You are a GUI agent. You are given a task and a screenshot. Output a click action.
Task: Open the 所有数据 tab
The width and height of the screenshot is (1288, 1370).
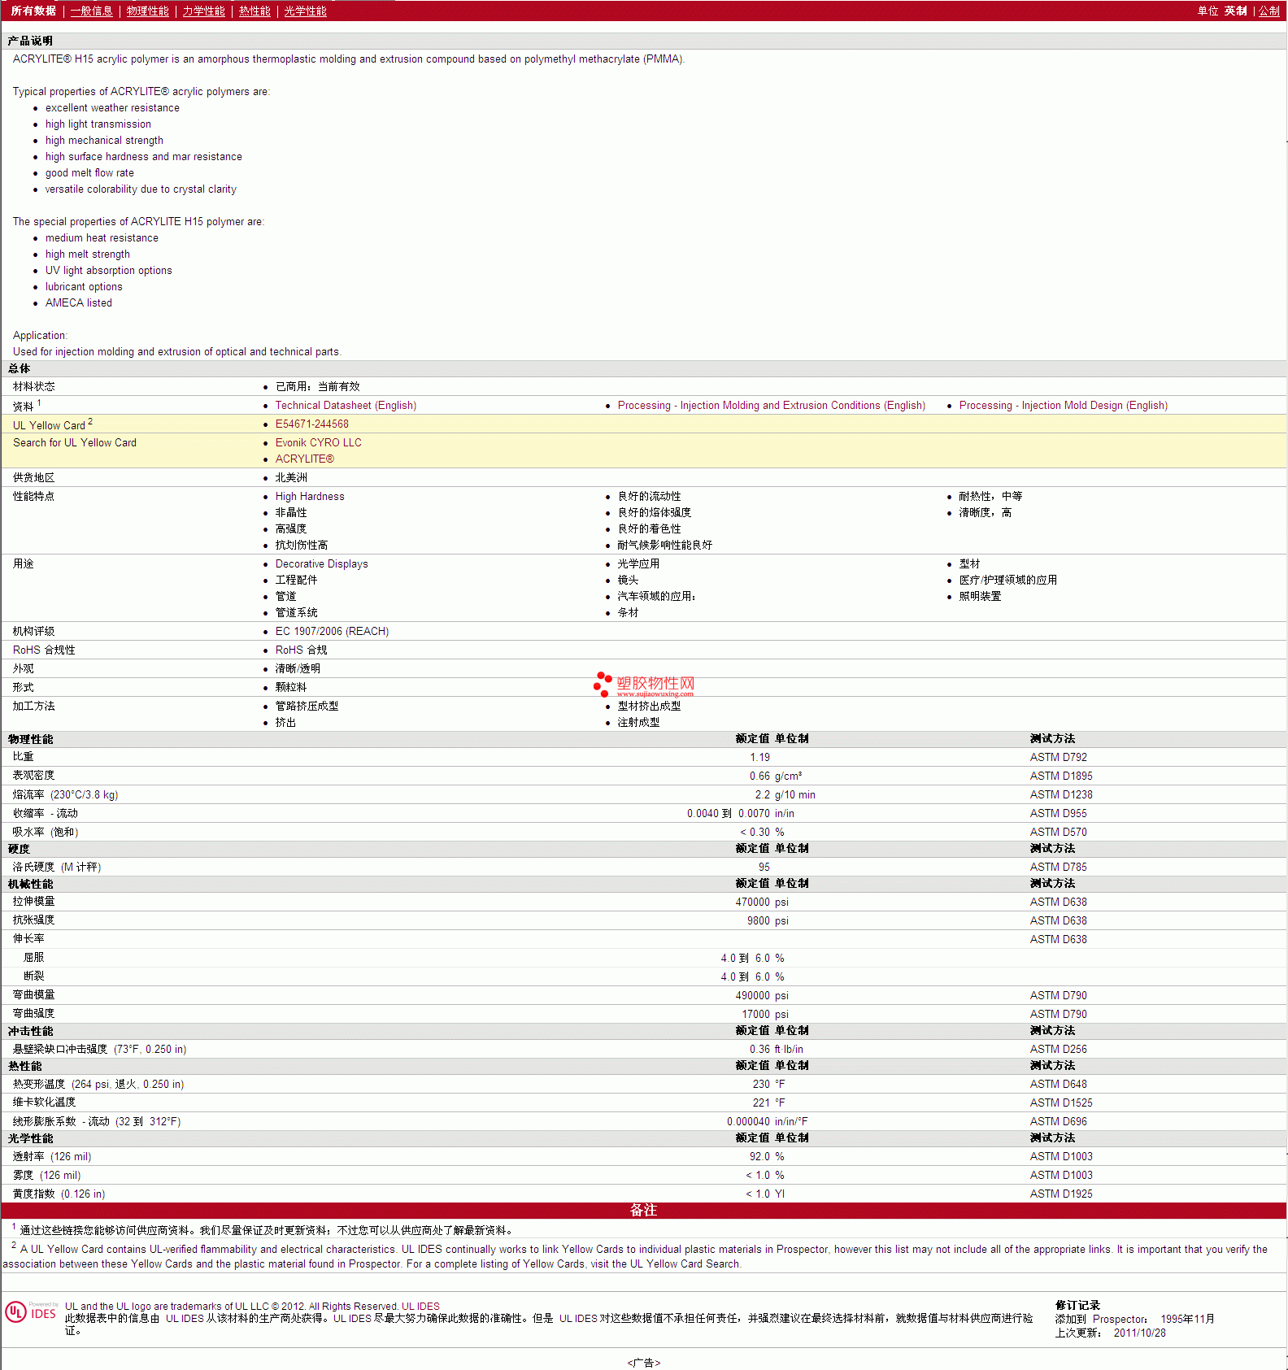(x=33, y=11)
